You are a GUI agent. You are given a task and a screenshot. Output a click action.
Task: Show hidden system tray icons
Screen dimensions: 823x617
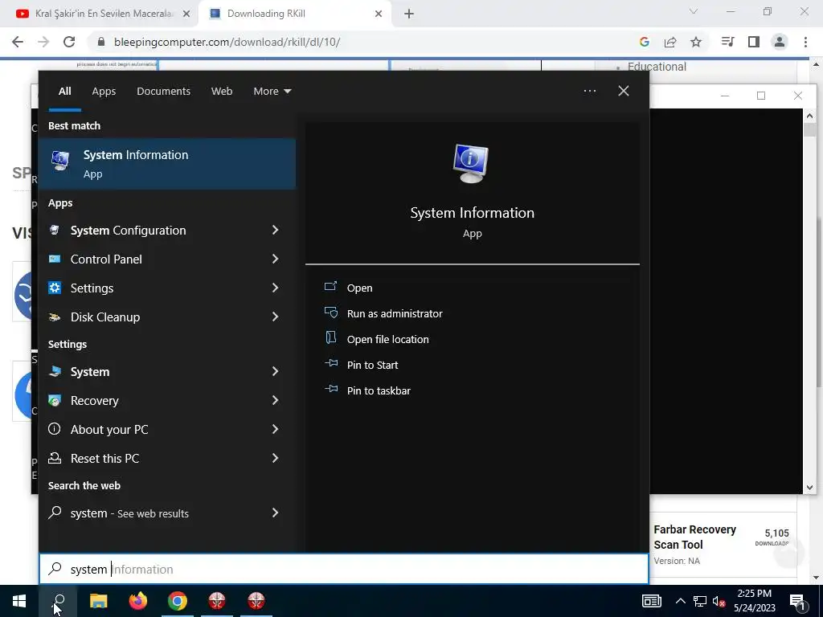(x=680, y=601)
